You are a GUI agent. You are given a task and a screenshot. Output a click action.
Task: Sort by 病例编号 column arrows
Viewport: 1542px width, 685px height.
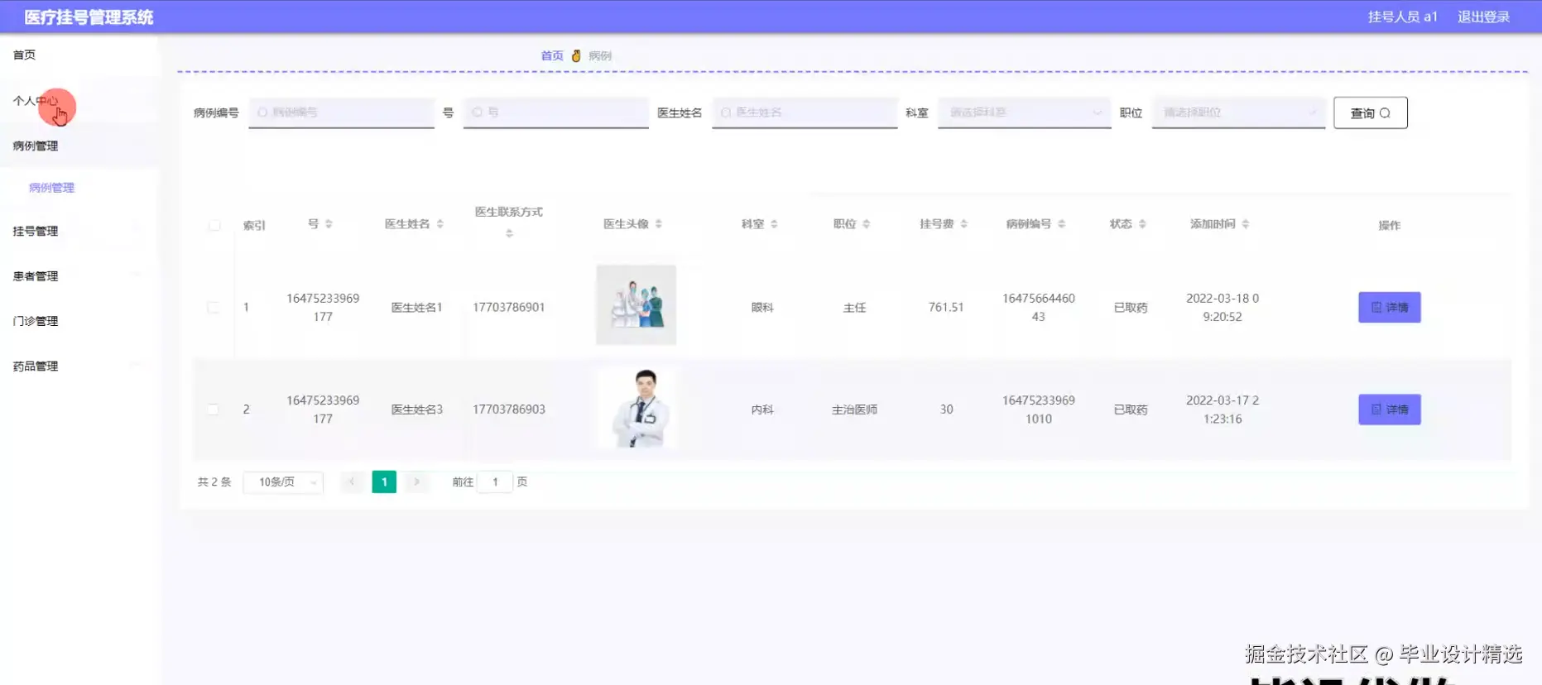(1062, 224)
